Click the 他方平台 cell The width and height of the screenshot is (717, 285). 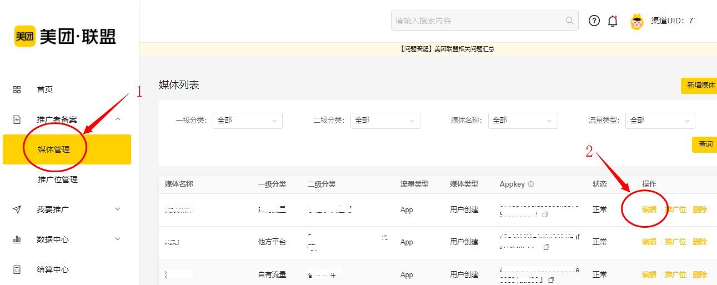point(272,242)
